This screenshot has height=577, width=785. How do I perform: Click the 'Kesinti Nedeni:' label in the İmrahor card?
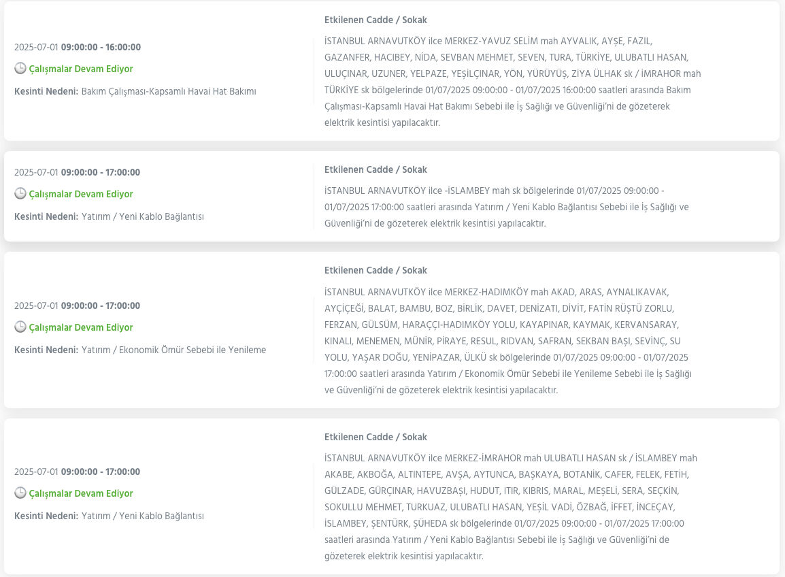(x=46, y=516)
